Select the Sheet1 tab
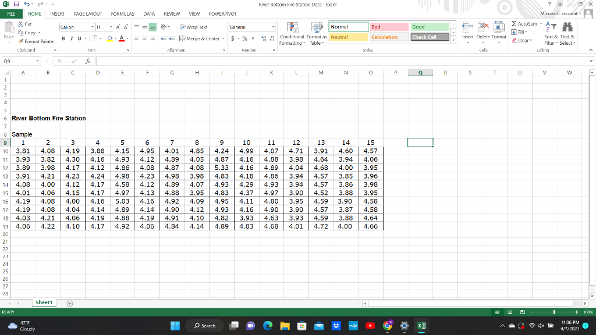596x335 pixels. [44, 302]
